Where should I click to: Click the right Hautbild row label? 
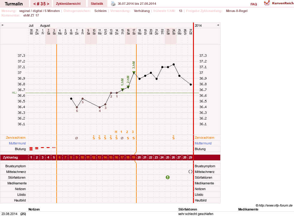tap(200, 200)
